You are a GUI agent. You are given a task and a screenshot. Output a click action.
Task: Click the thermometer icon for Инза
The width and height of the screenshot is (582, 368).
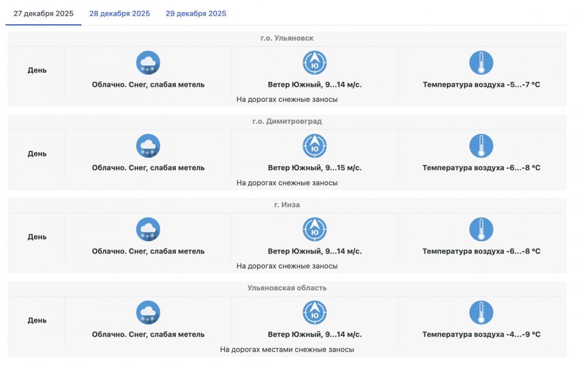(481, 230)
